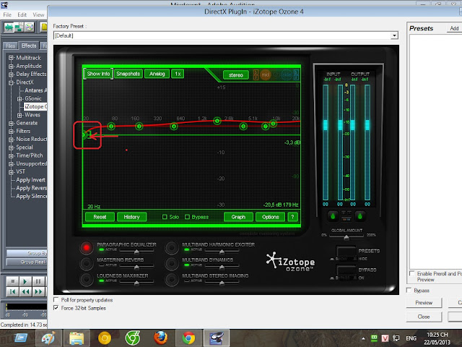462x347 pixels.
Task: Click the input gain lock icon
Action: [x=333, y=216]
